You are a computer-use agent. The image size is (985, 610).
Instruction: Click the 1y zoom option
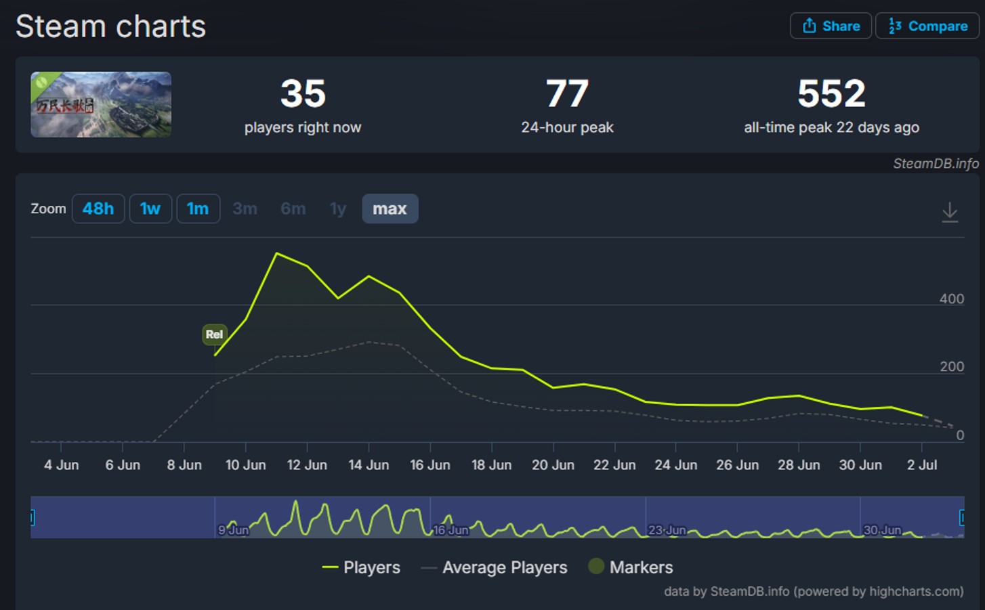pyautogui.click(x=337, y=209)
